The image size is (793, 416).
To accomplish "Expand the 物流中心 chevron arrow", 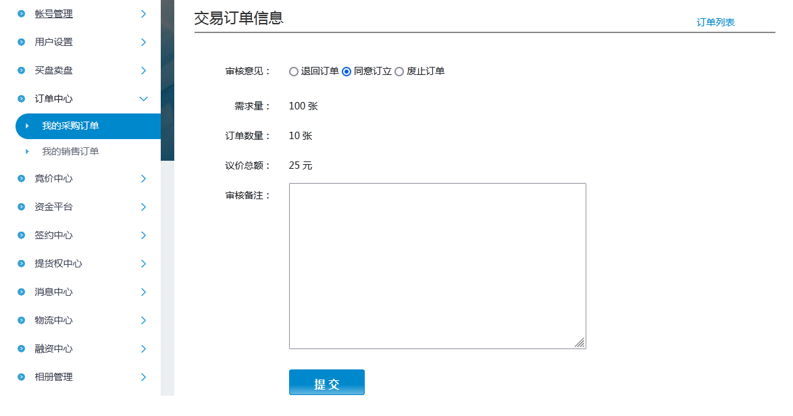I will [143, 320].
